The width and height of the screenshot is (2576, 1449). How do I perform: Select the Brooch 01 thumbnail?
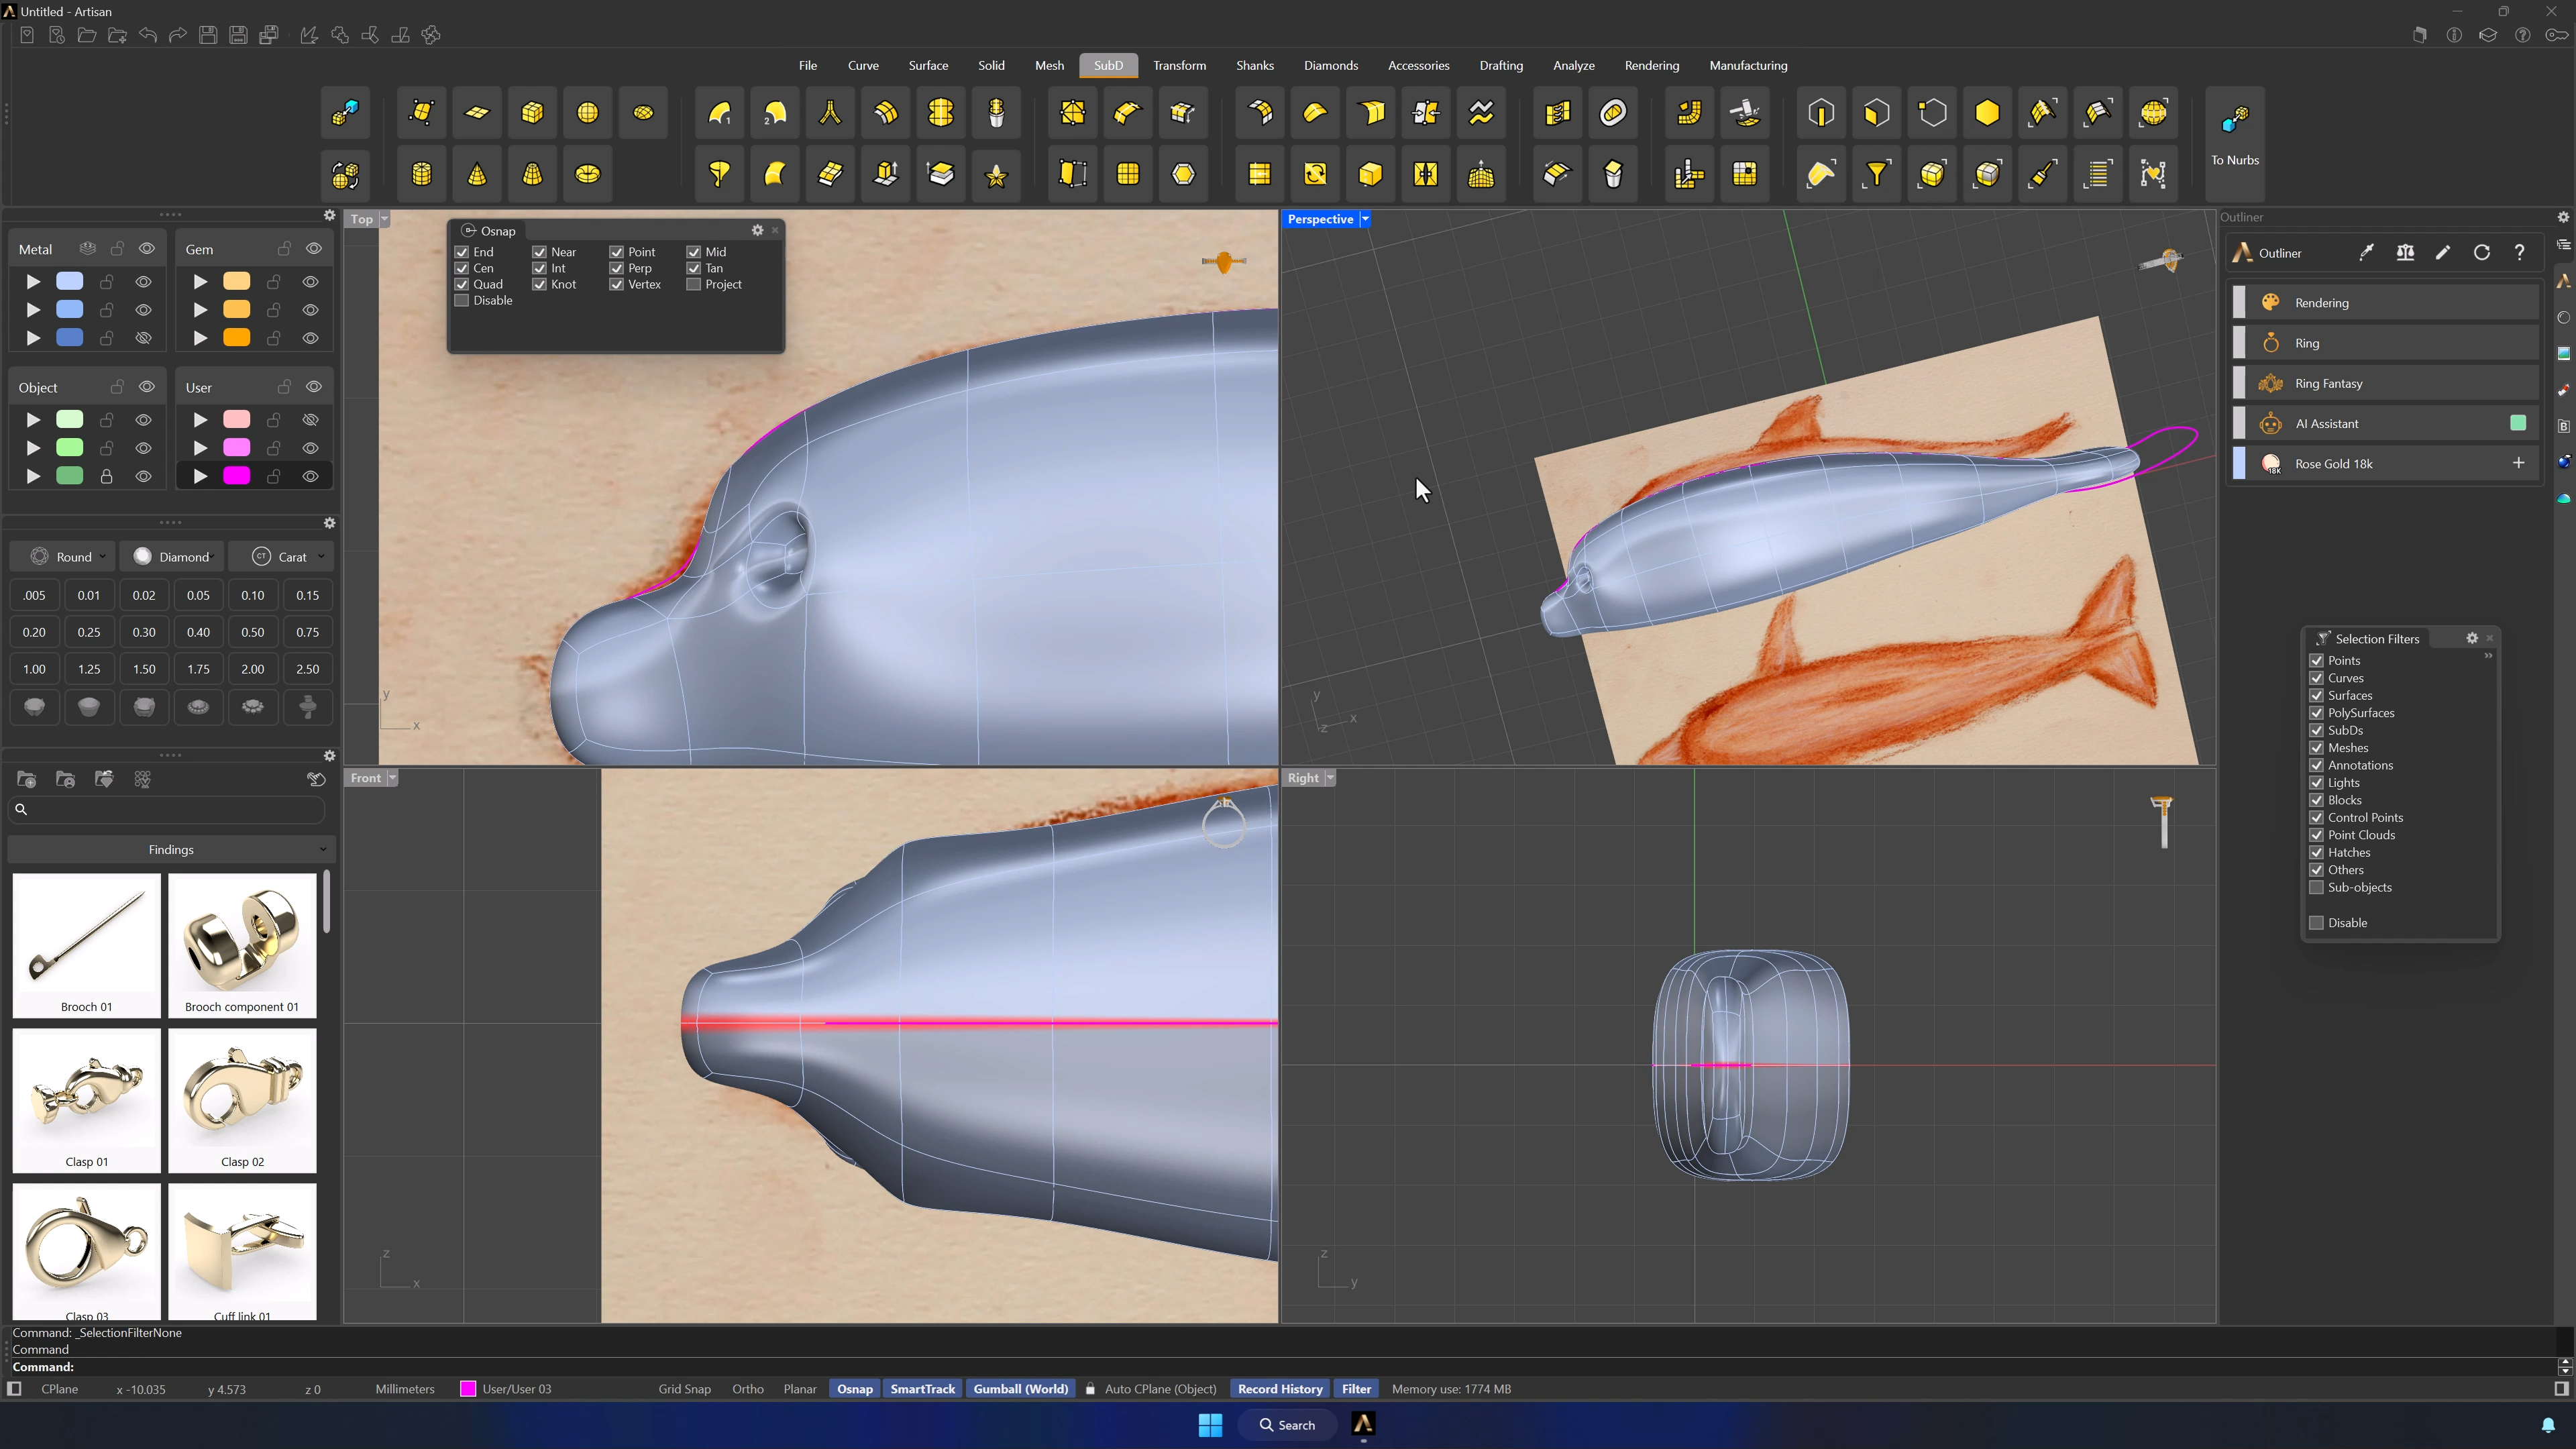click(x=87, y=945)
